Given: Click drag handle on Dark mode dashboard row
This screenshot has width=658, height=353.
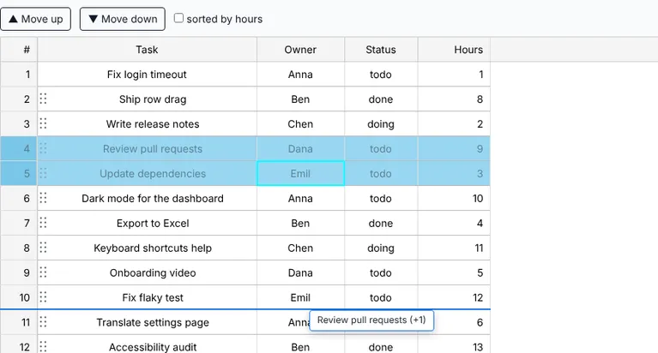Looking at the screenshot, I should click(43, 197).
